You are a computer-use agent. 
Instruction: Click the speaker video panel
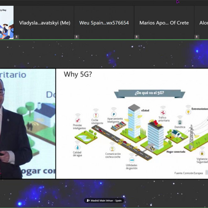pos(27,124)
